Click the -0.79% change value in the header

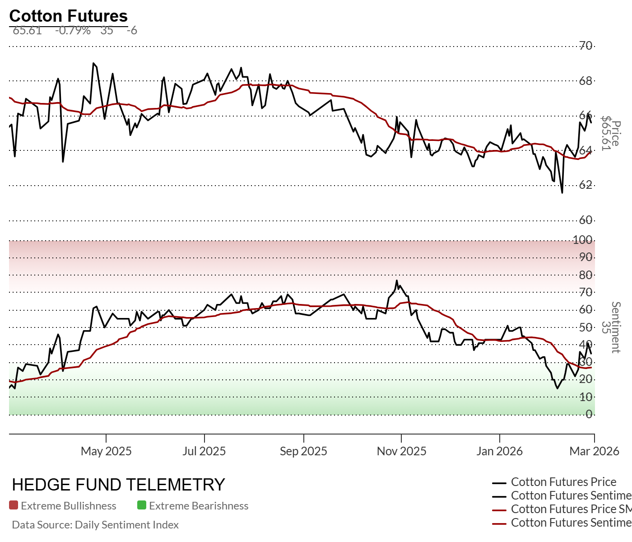(73, 31)
